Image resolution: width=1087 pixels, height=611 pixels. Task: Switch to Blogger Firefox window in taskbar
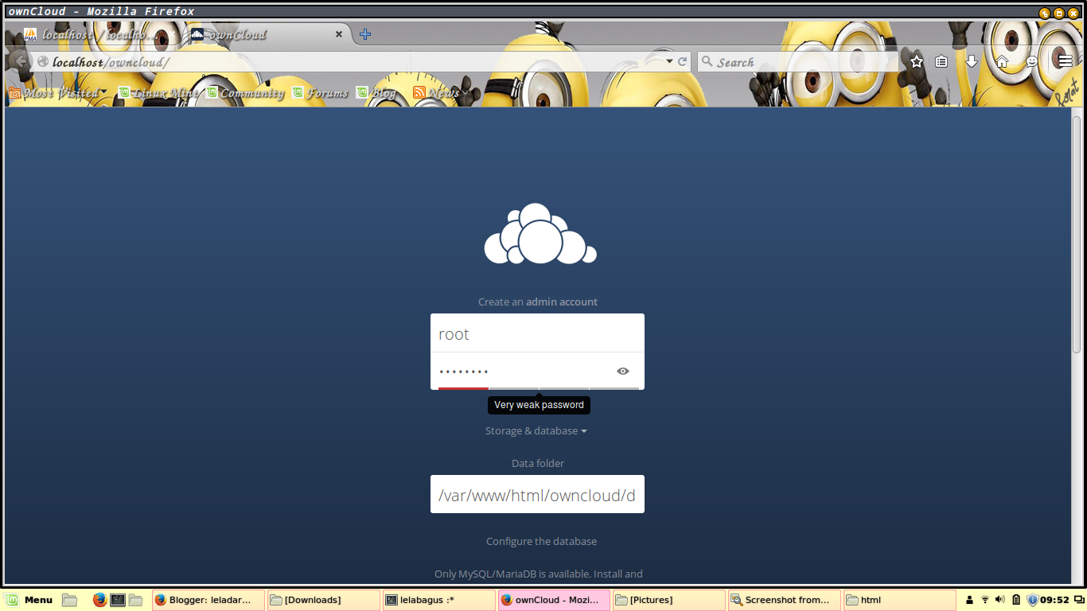coord(208,600)
